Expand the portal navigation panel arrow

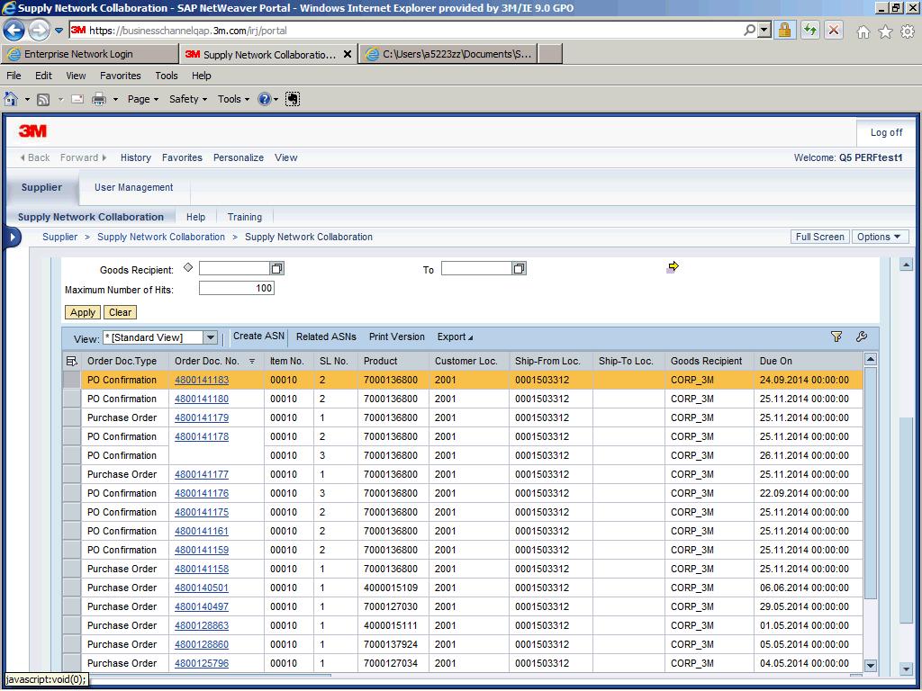(x=13, y=238)
